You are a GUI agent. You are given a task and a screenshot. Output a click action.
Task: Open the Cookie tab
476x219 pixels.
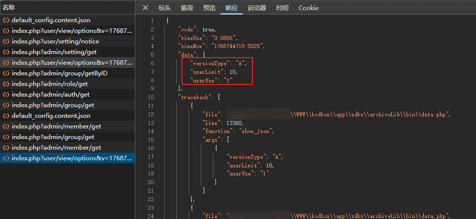coord(308,8)
